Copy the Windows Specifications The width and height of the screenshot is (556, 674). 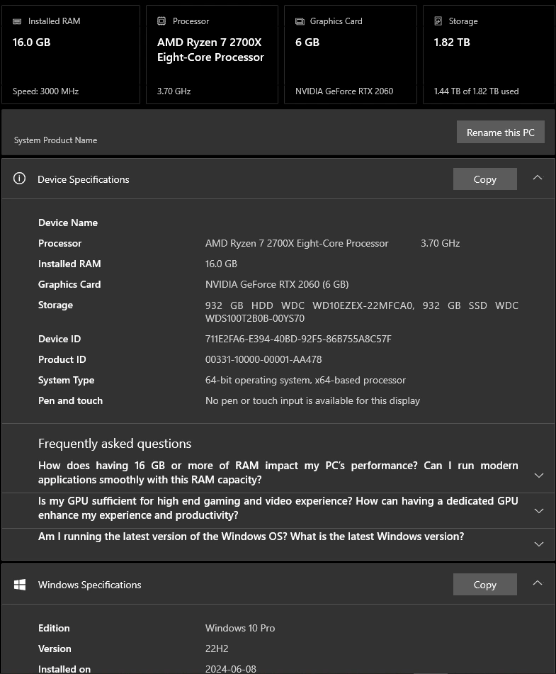point(484,585)
